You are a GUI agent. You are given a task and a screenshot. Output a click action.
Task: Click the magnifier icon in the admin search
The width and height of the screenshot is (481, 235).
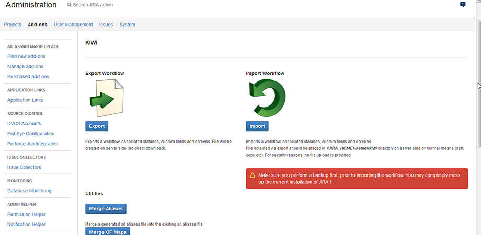pos(70,5)
